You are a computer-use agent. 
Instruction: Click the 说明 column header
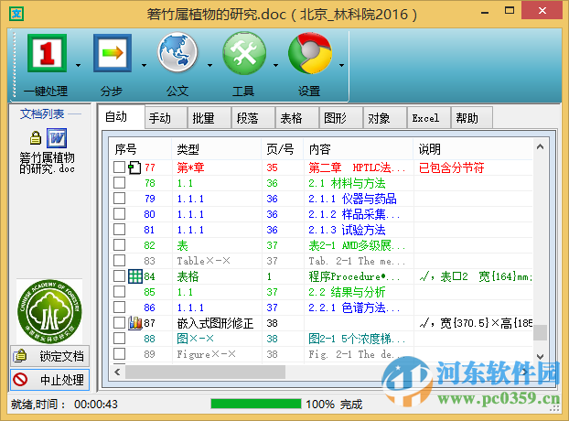(473, 149)
